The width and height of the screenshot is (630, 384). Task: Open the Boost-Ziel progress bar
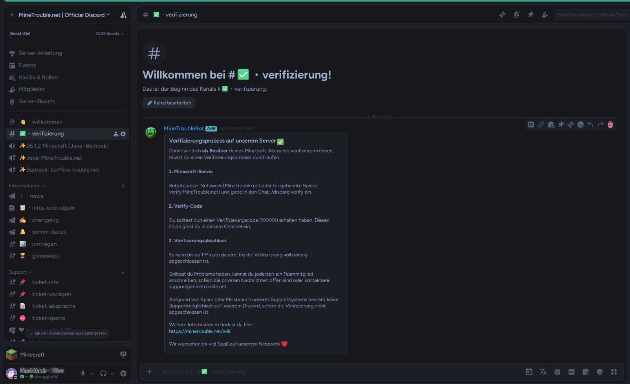pyautogui.click(x=67, y=33)
